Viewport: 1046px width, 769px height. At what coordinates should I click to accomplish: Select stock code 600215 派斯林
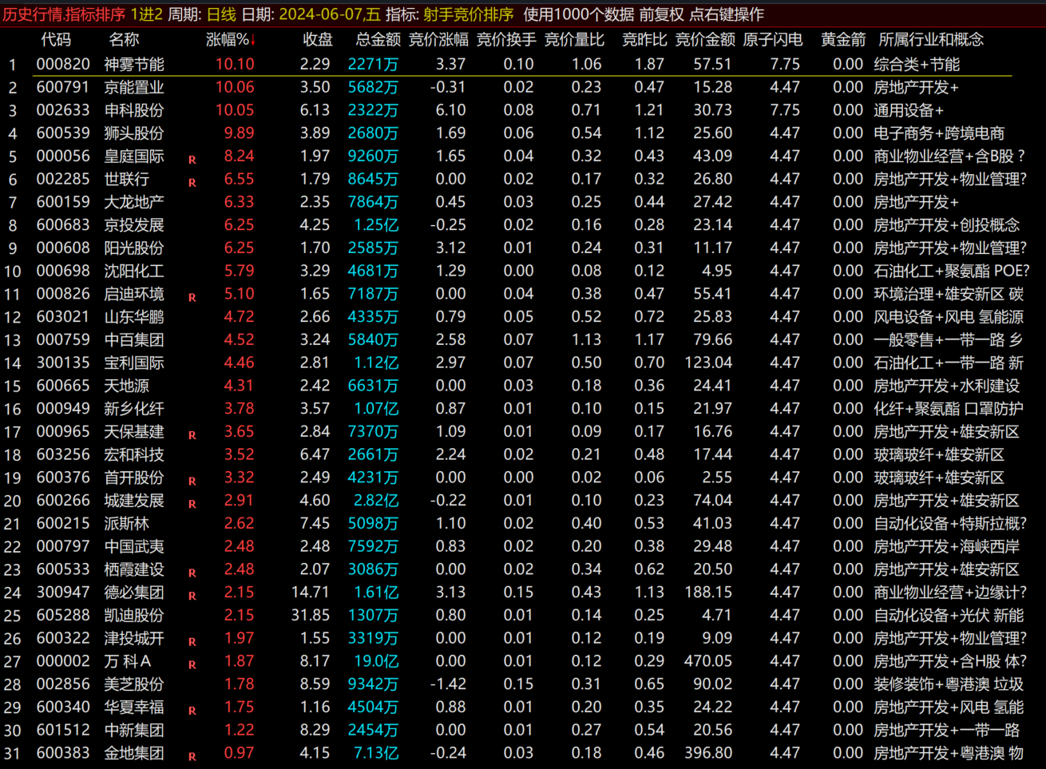[x=63, y=523]
